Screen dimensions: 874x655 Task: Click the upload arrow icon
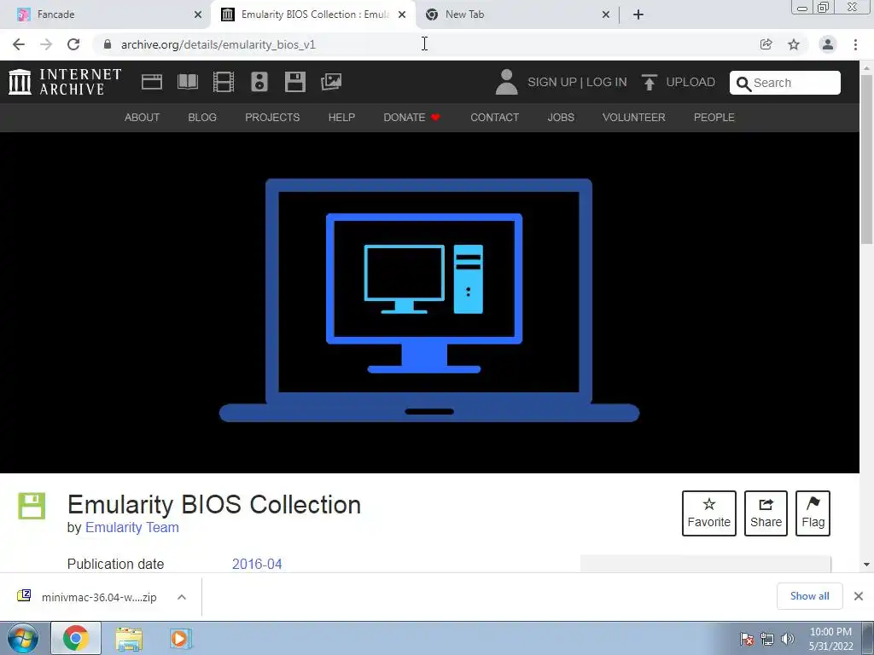tap(649, 82)
